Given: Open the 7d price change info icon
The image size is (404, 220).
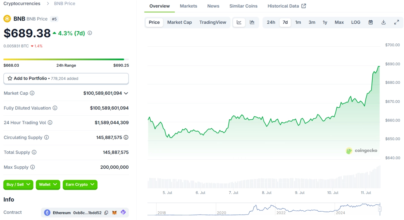Looking at the screenshot, I should tap(90, 33).
